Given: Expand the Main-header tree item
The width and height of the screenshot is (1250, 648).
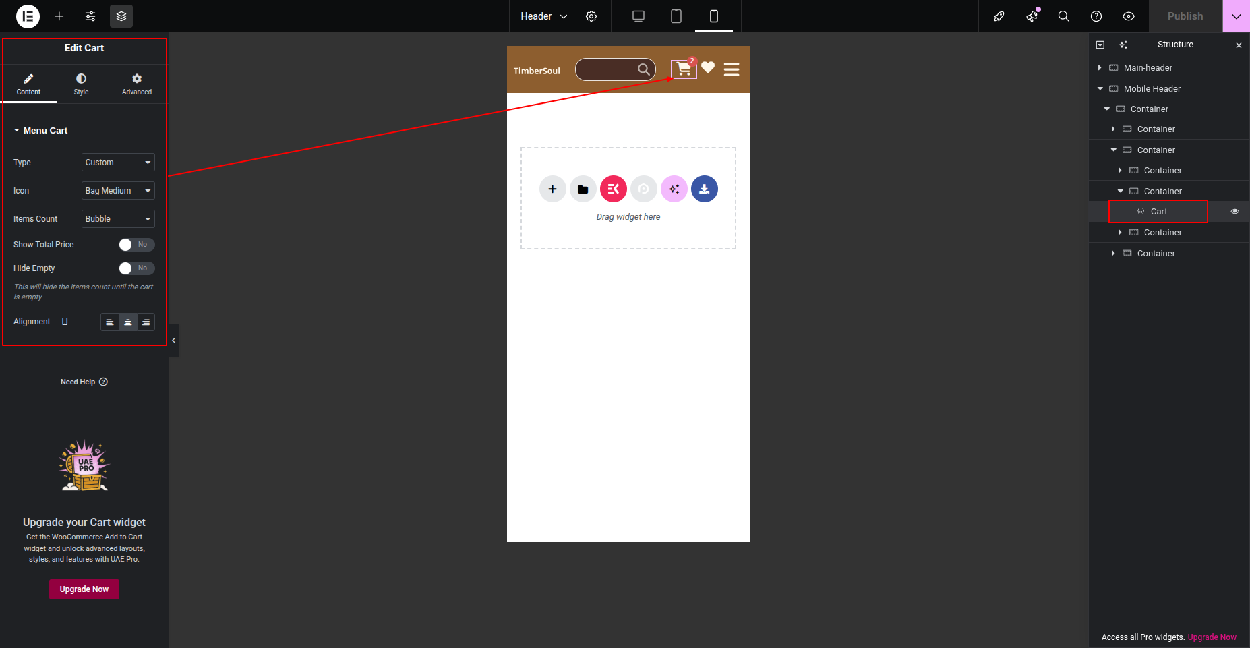Looking at the screenshot, I should [1100, 68].
